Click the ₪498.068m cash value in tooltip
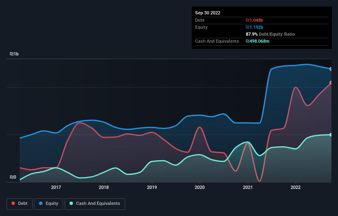The image size is (338, 216). point(258,41)
